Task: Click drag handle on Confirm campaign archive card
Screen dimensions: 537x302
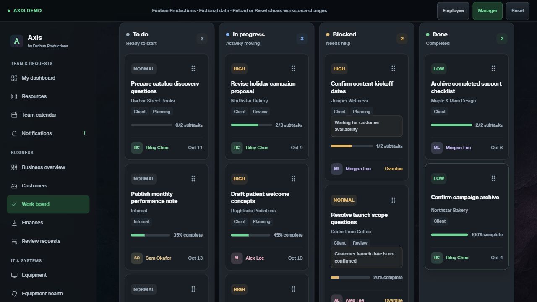Action: pyautogui.click(x=493, y=178)
